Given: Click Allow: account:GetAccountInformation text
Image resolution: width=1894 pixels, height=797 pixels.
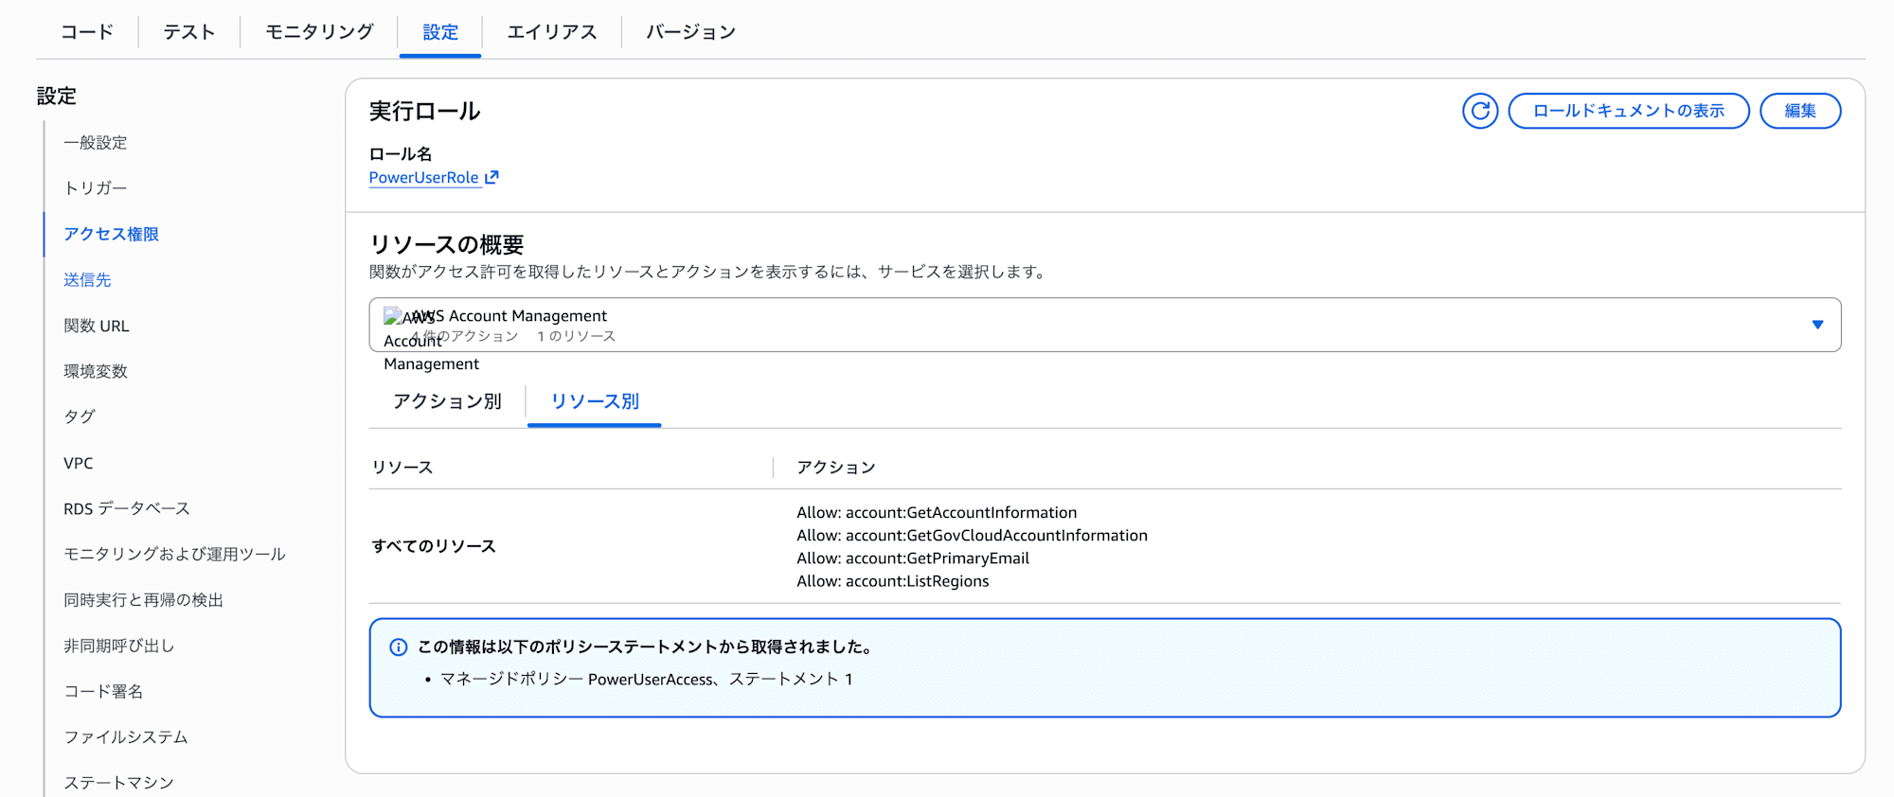Looking at the screenshot, I should [x=937, y=512].
